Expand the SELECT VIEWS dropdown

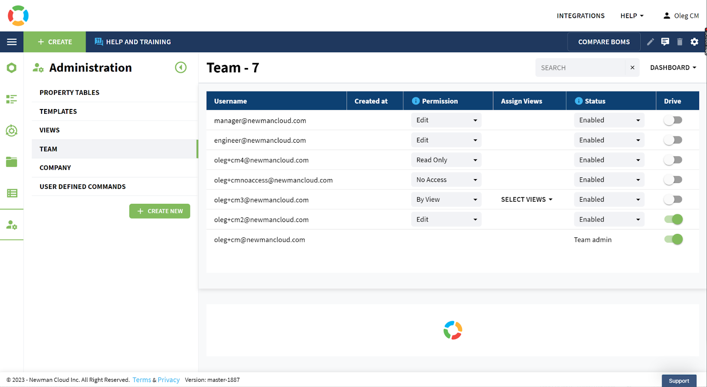(527, 199)
